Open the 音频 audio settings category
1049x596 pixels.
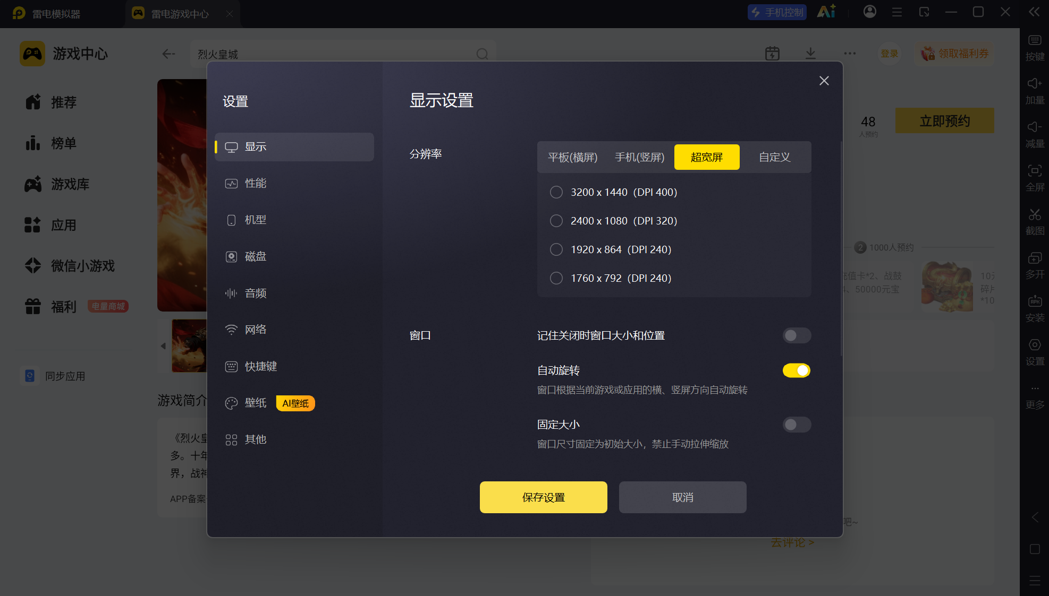click(294, 293)
